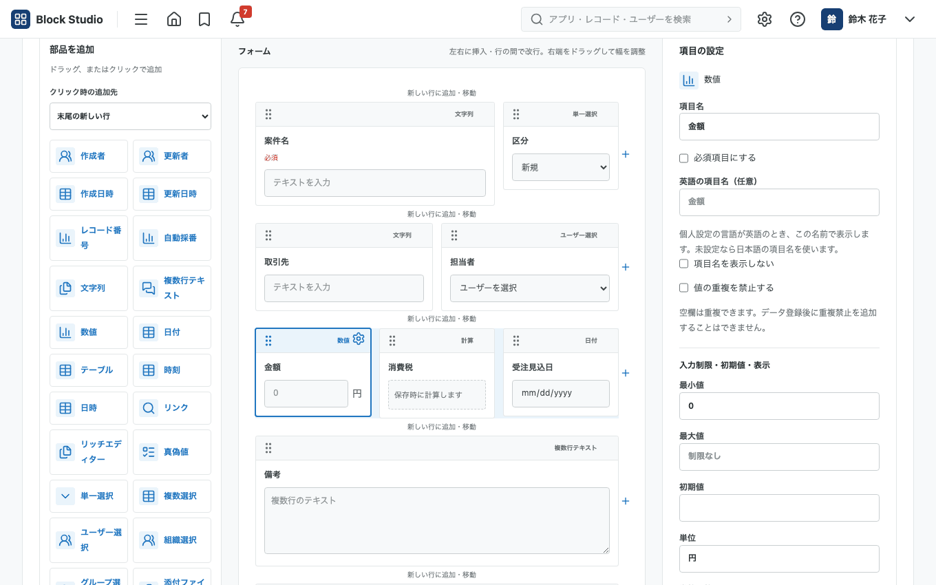The height and width of the screenshot is (585, 936).
Task: Open the help question mark icon
Action: click(x=798, y=19)
